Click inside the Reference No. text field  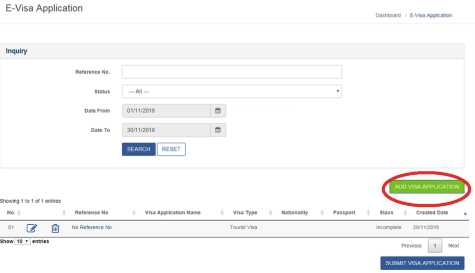pyautogui.click(x=232, y=72)
